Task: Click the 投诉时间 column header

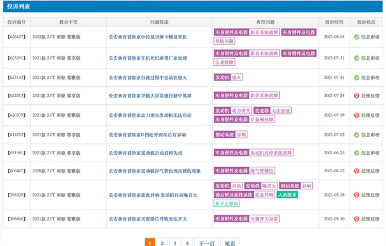Action: pos(334,22)
